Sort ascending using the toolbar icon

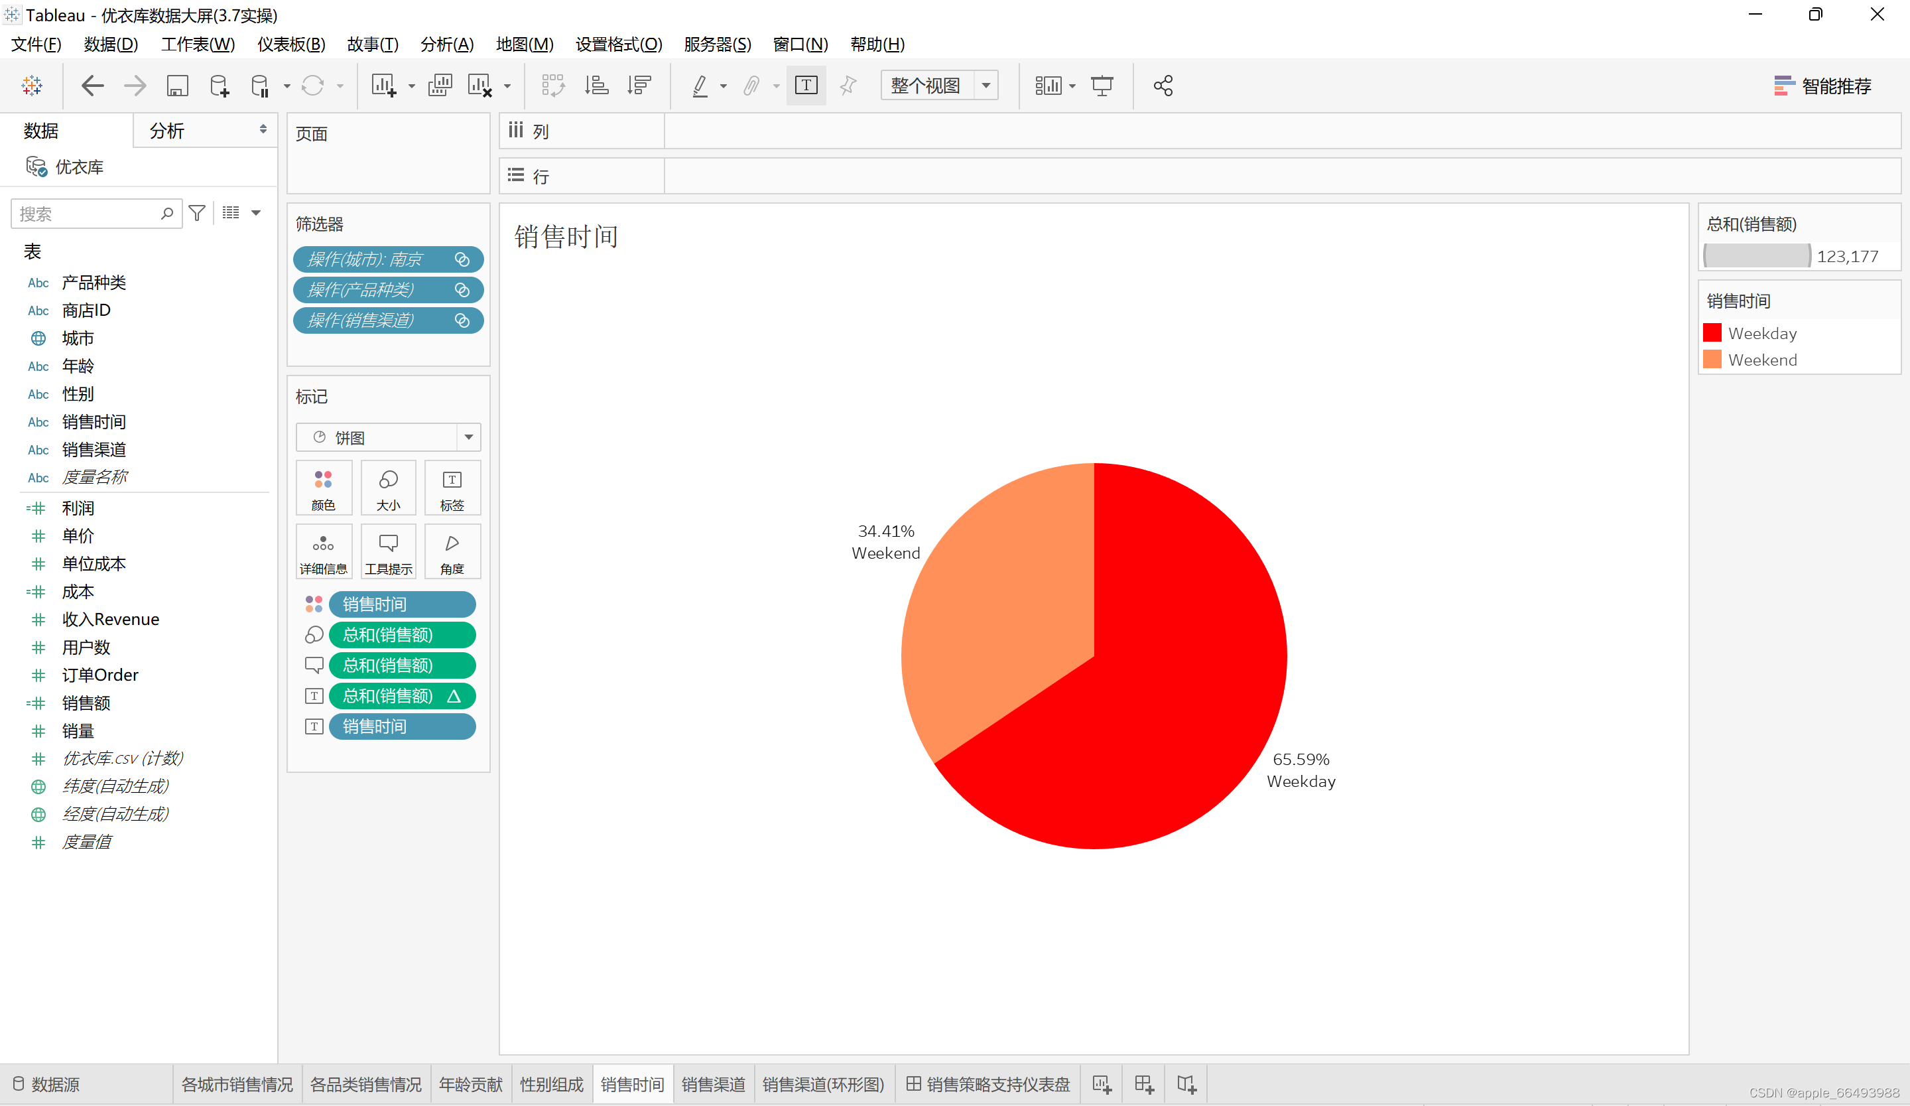click(x=596, y=86)
